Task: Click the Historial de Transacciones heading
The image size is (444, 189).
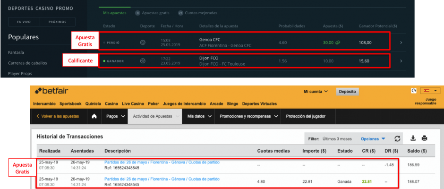Action: point(69,137)
